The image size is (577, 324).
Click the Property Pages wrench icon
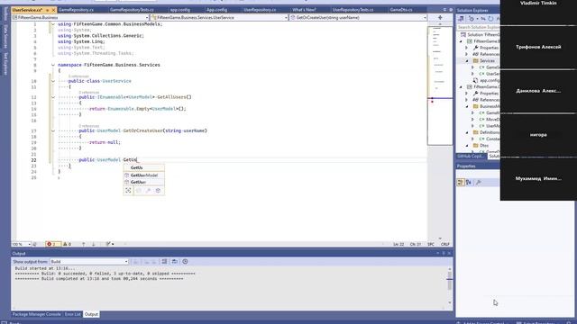478,182
